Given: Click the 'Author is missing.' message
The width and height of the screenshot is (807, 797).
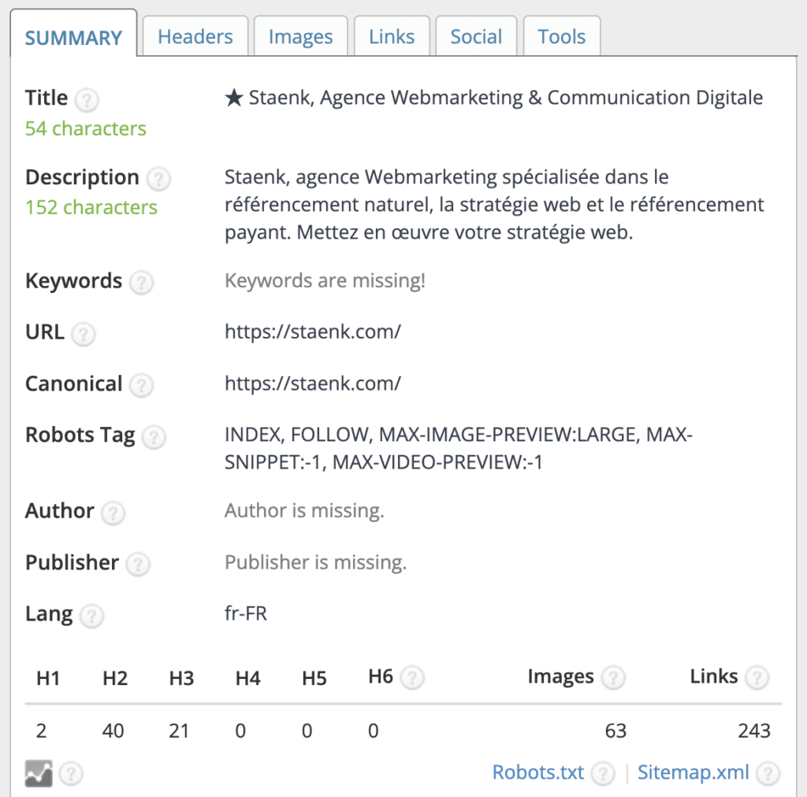Looking at the screenshot, I should 305,510.
